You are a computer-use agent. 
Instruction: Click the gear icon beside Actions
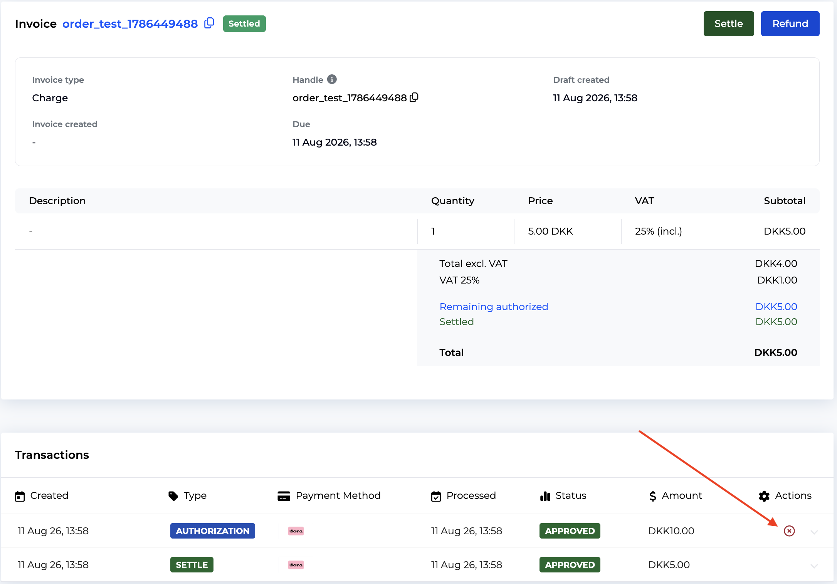coord(764,496)
